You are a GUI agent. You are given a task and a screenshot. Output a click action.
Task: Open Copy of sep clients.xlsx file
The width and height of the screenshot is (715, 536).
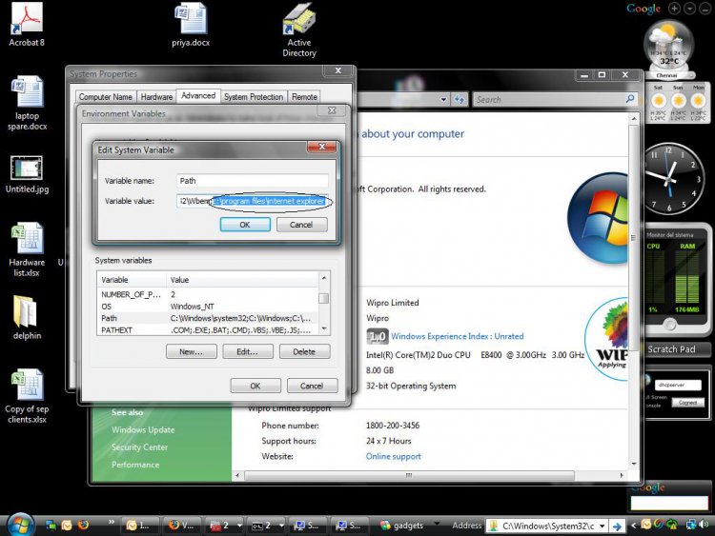pos(27,396)
